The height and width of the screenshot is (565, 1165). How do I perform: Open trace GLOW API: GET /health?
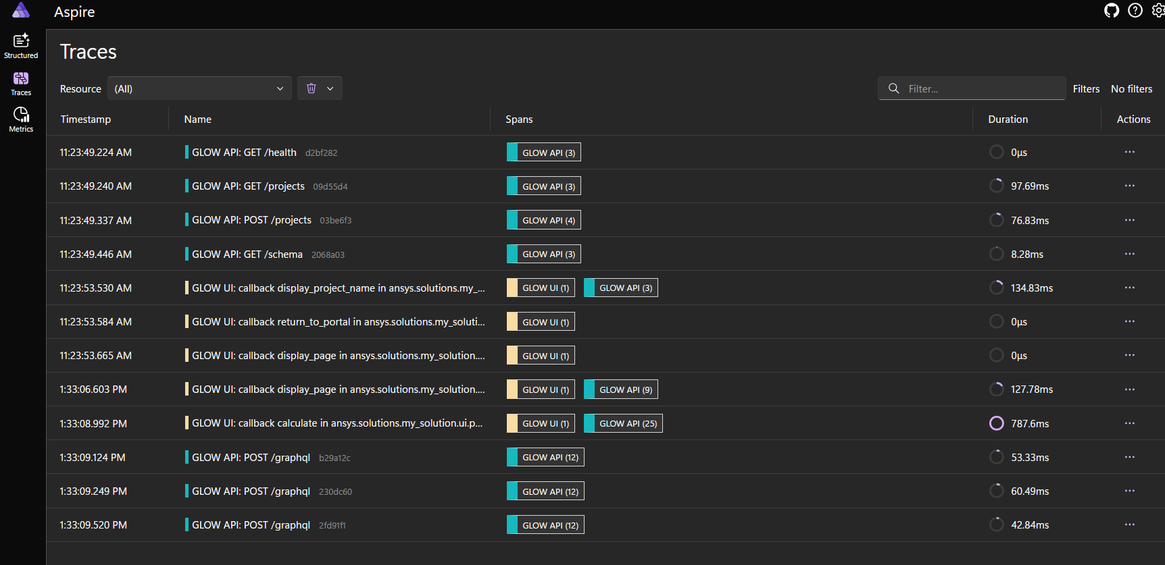tap(244, 152)
